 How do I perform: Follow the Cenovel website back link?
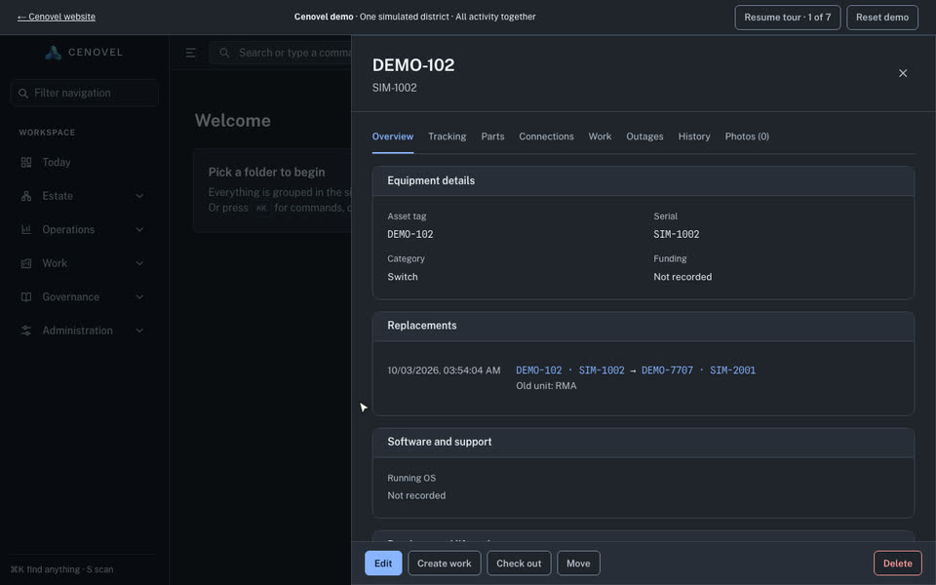[x=57, y=17]
